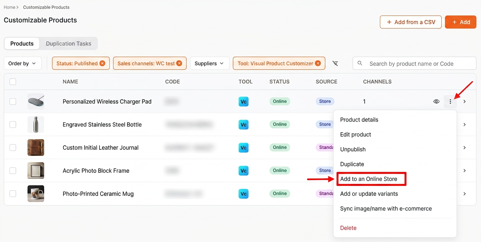481x242 pixels.
Task: Focus the product name or Code search field
Action: tap(414, 63)
